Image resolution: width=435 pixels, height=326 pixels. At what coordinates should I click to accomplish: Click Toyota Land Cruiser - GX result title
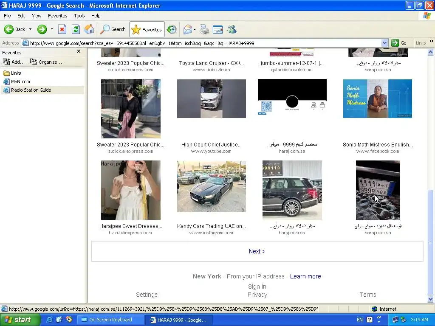[212, 63]
